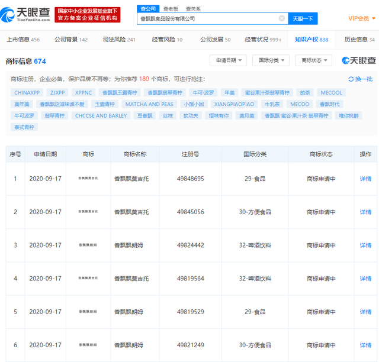This screenshot has height=362, width=379.
Task: Select the 香飘时代 trademark tag
Action: (330, 104)
